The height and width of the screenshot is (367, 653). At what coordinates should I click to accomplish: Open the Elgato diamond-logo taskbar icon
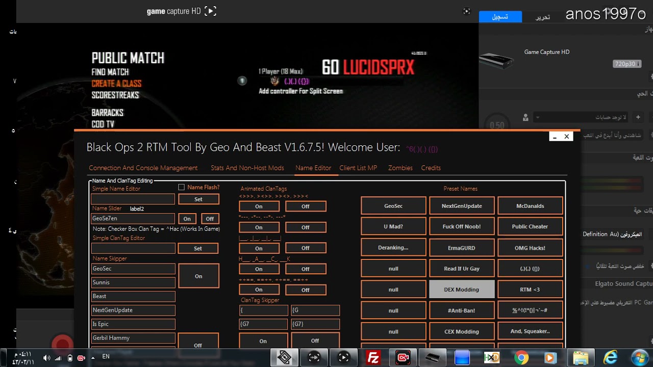coord(285,358)
